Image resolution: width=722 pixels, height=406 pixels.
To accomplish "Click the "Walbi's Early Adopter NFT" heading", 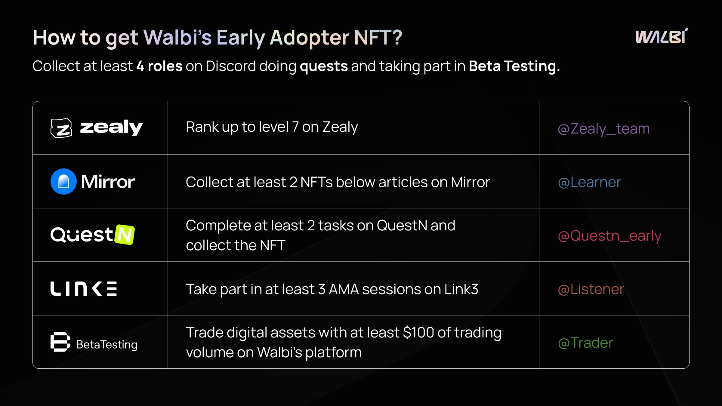I will tap(217, 38).
